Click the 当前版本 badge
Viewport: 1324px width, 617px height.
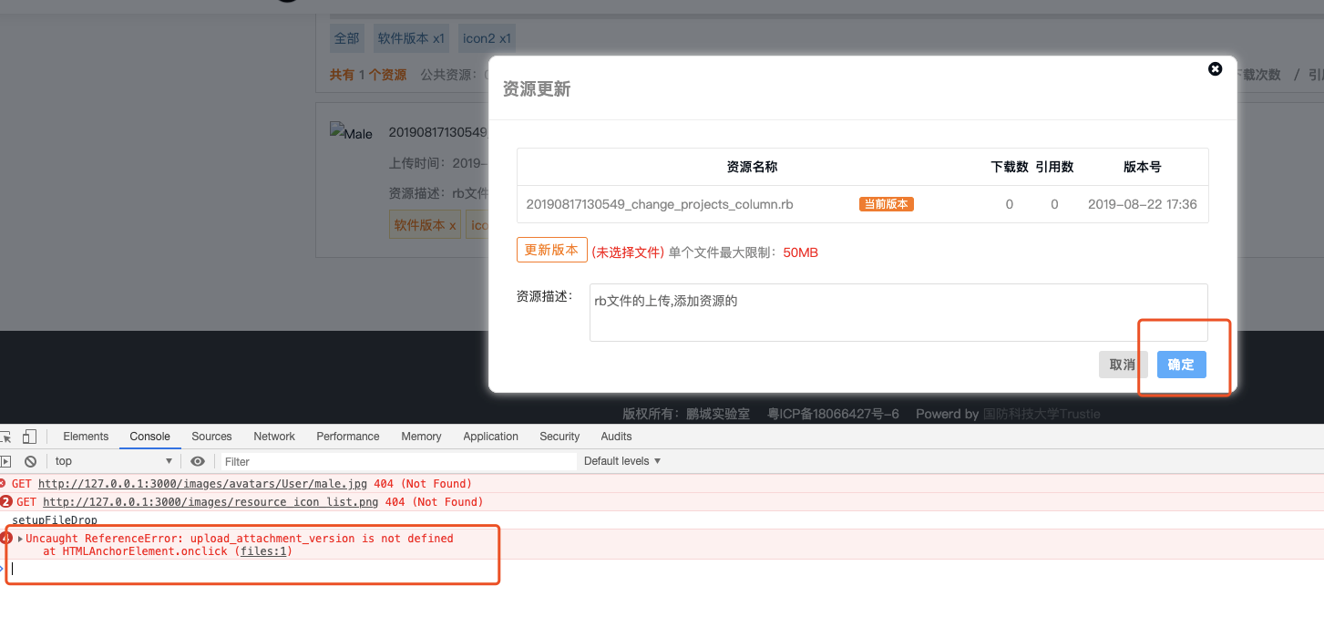886,204
